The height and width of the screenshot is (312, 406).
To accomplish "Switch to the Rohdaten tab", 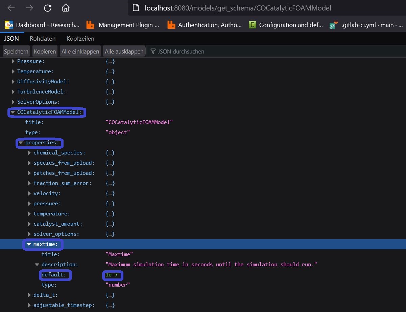I will tap(43, 39).
